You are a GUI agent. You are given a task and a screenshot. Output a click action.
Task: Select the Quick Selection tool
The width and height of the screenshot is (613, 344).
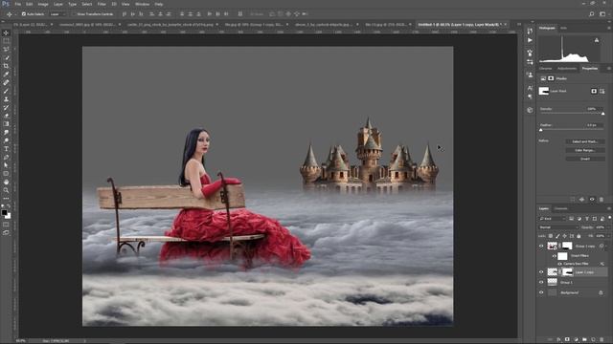click(x=6, y=57)
